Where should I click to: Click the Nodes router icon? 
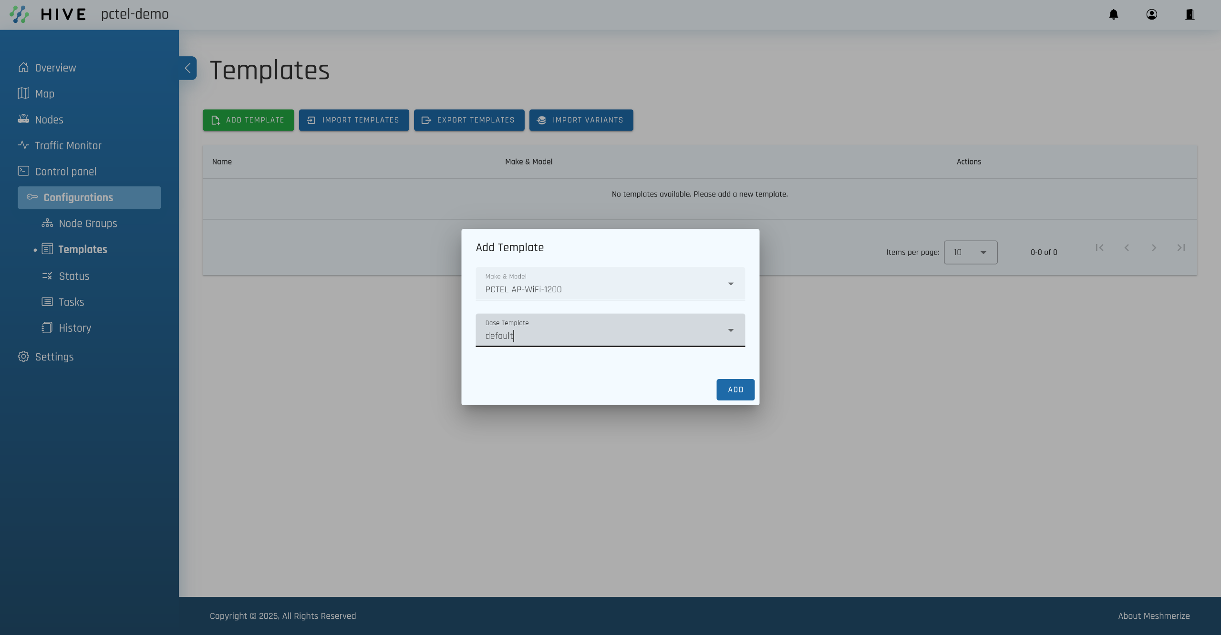pyautogui.click(x=23, y=119)
